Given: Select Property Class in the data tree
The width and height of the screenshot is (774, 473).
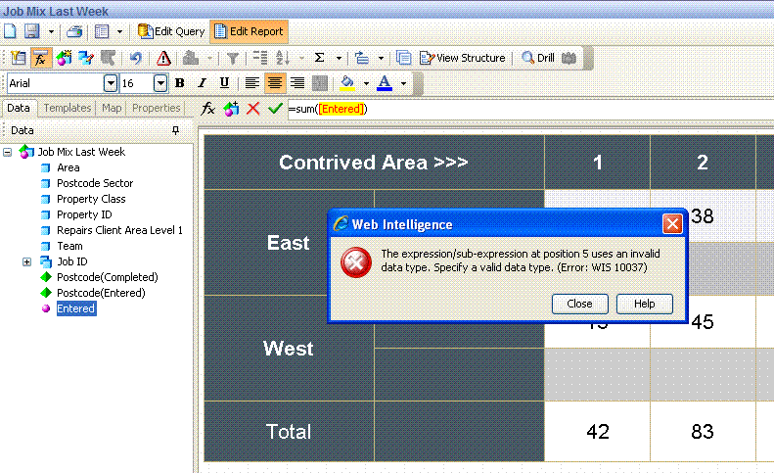Looking at the screenshot, I should point(91,199).
